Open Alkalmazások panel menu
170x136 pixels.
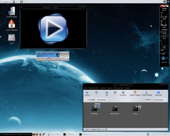10,134
